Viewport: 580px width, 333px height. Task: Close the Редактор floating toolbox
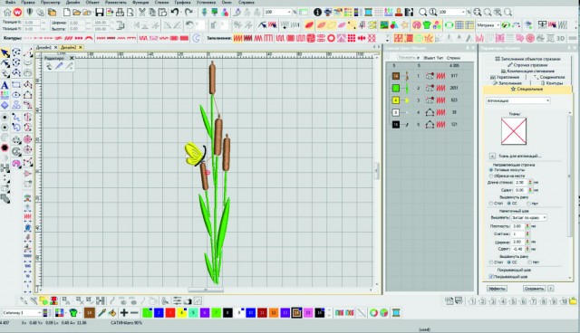tap(72, 58)
